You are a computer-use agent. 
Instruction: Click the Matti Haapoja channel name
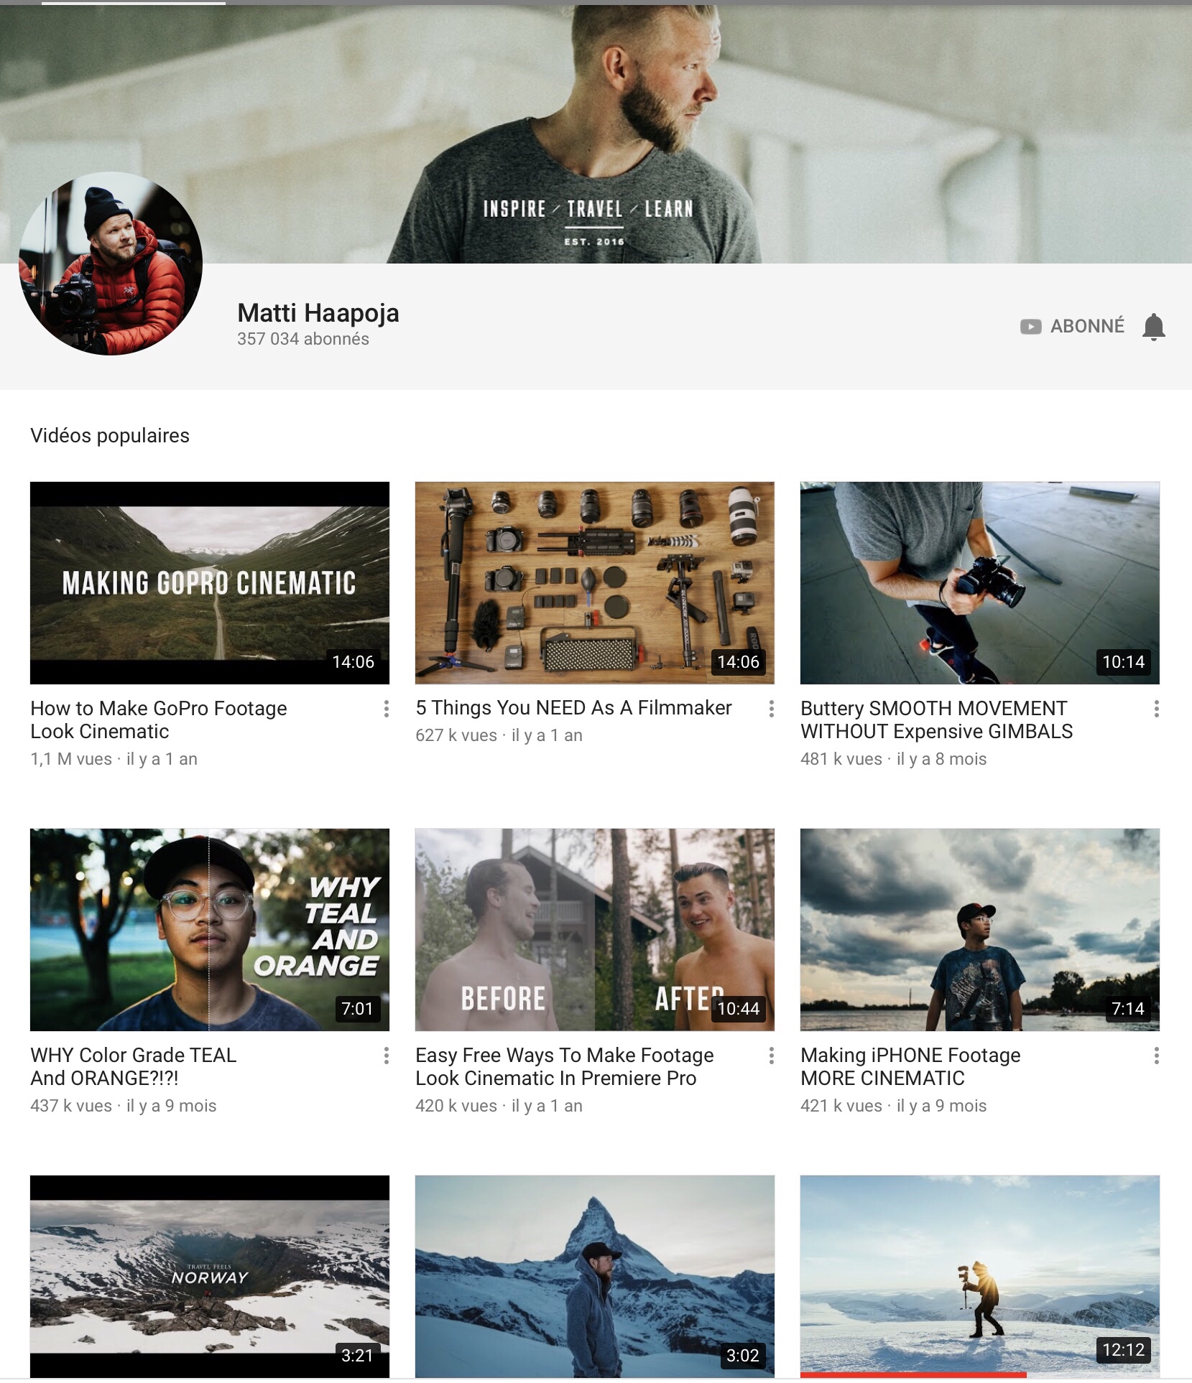click(318, 313)
